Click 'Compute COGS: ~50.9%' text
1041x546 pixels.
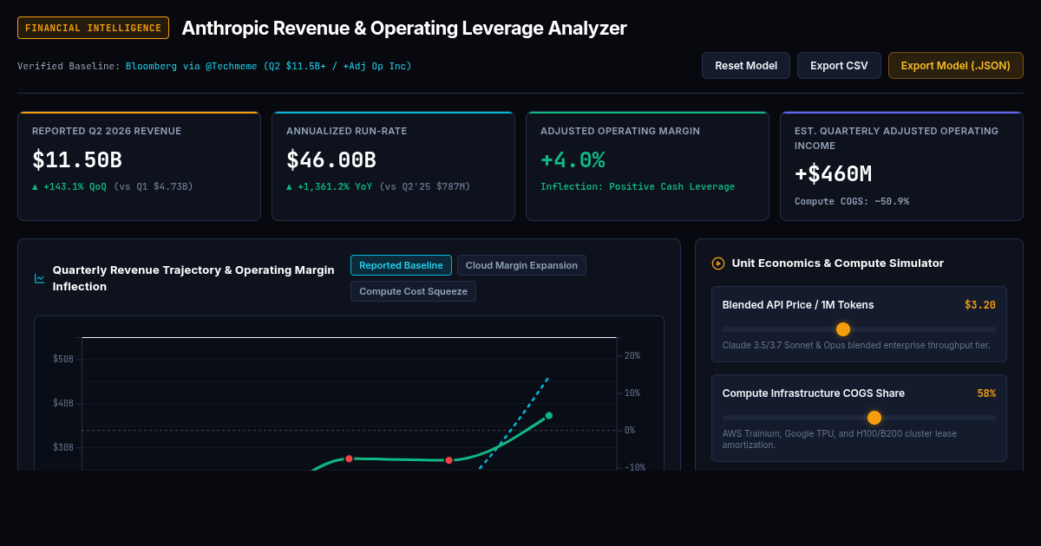pyautogui.click(x=852, y=201)
